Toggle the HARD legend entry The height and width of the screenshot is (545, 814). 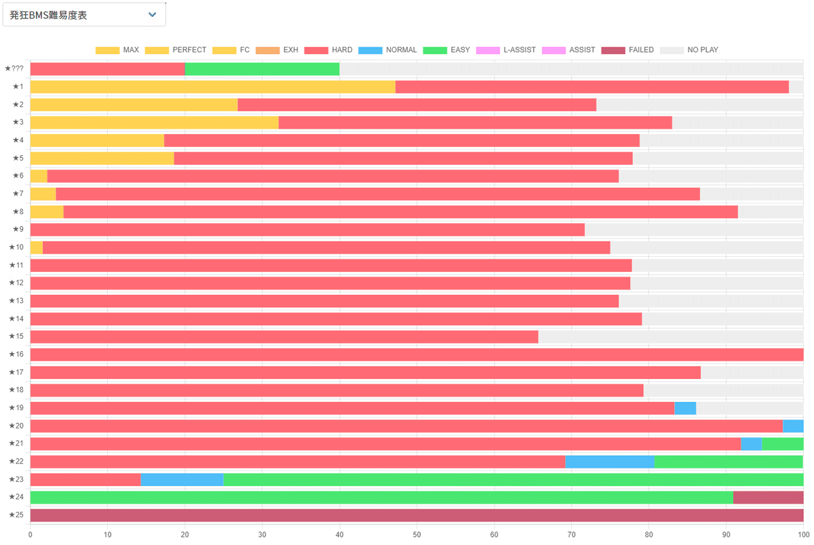(x=328, y=50)
